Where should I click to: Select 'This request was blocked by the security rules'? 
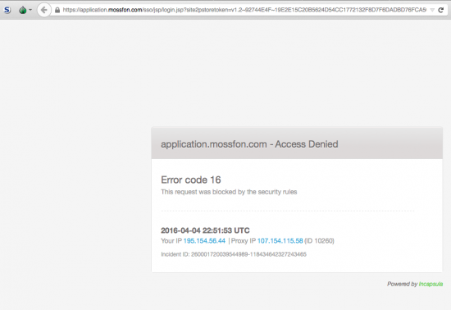tap(229, 192)
